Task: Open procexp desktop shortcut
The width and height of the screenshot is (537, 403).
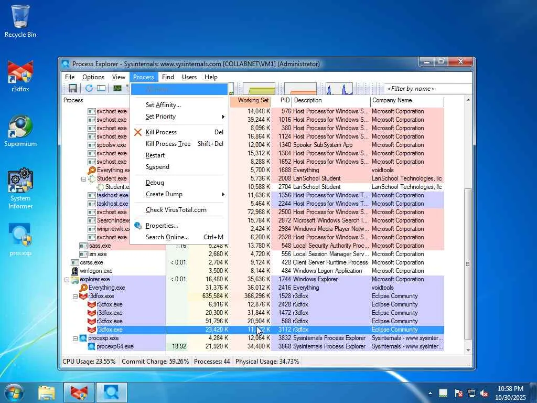Action: pyautogui.click(x=20, y=240)
